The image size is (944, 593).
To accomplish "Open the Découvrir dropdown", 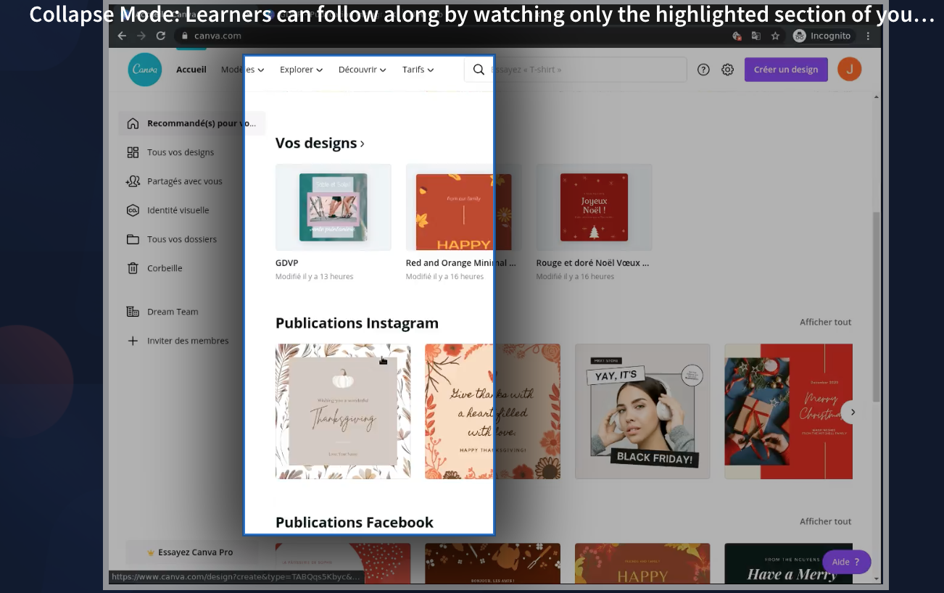I will pos(363,70).
